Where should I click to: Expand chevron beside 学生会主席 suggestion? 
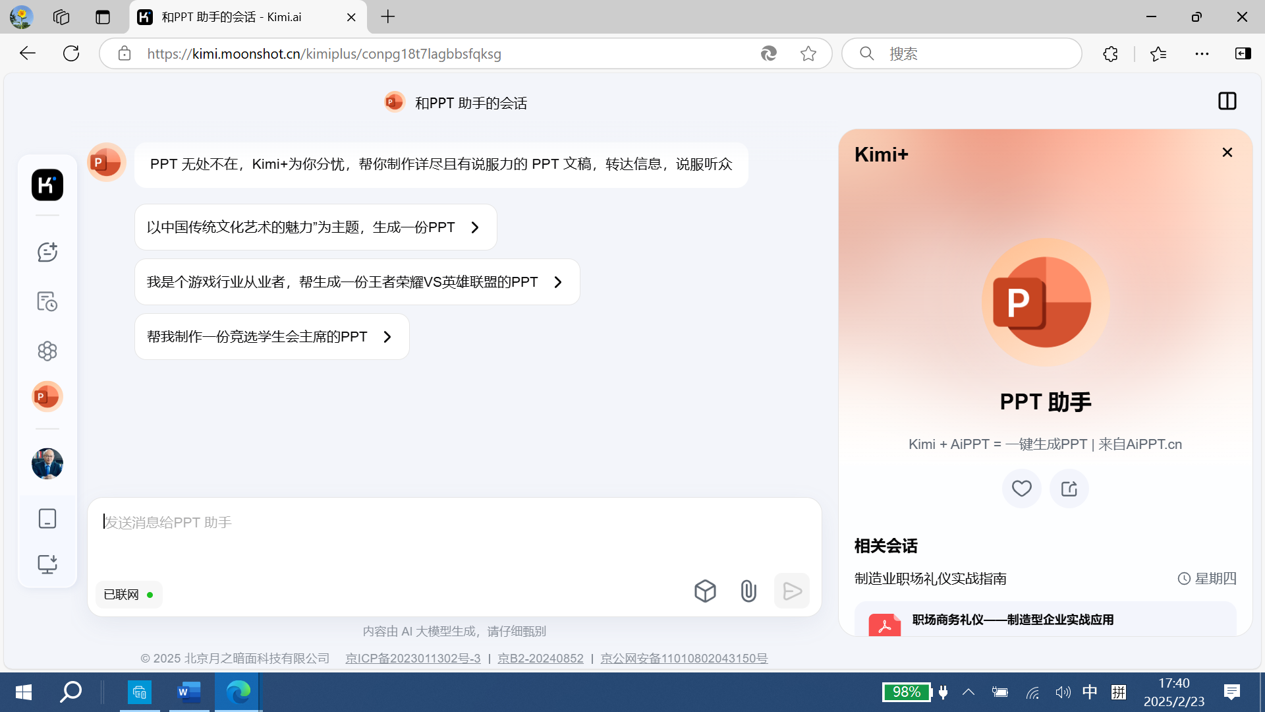click(x=387, y=337)
